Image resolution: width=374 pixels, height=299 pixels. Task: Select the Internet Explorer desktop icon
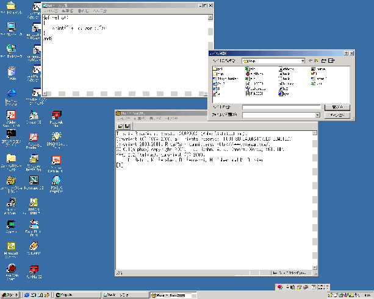click(x=11, y=97)
